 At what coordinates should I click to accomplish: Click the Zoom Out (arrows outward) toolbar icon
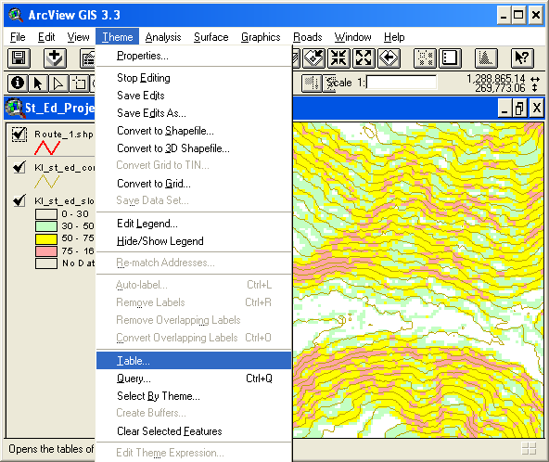pyautogui.click(x=364, y=58)
